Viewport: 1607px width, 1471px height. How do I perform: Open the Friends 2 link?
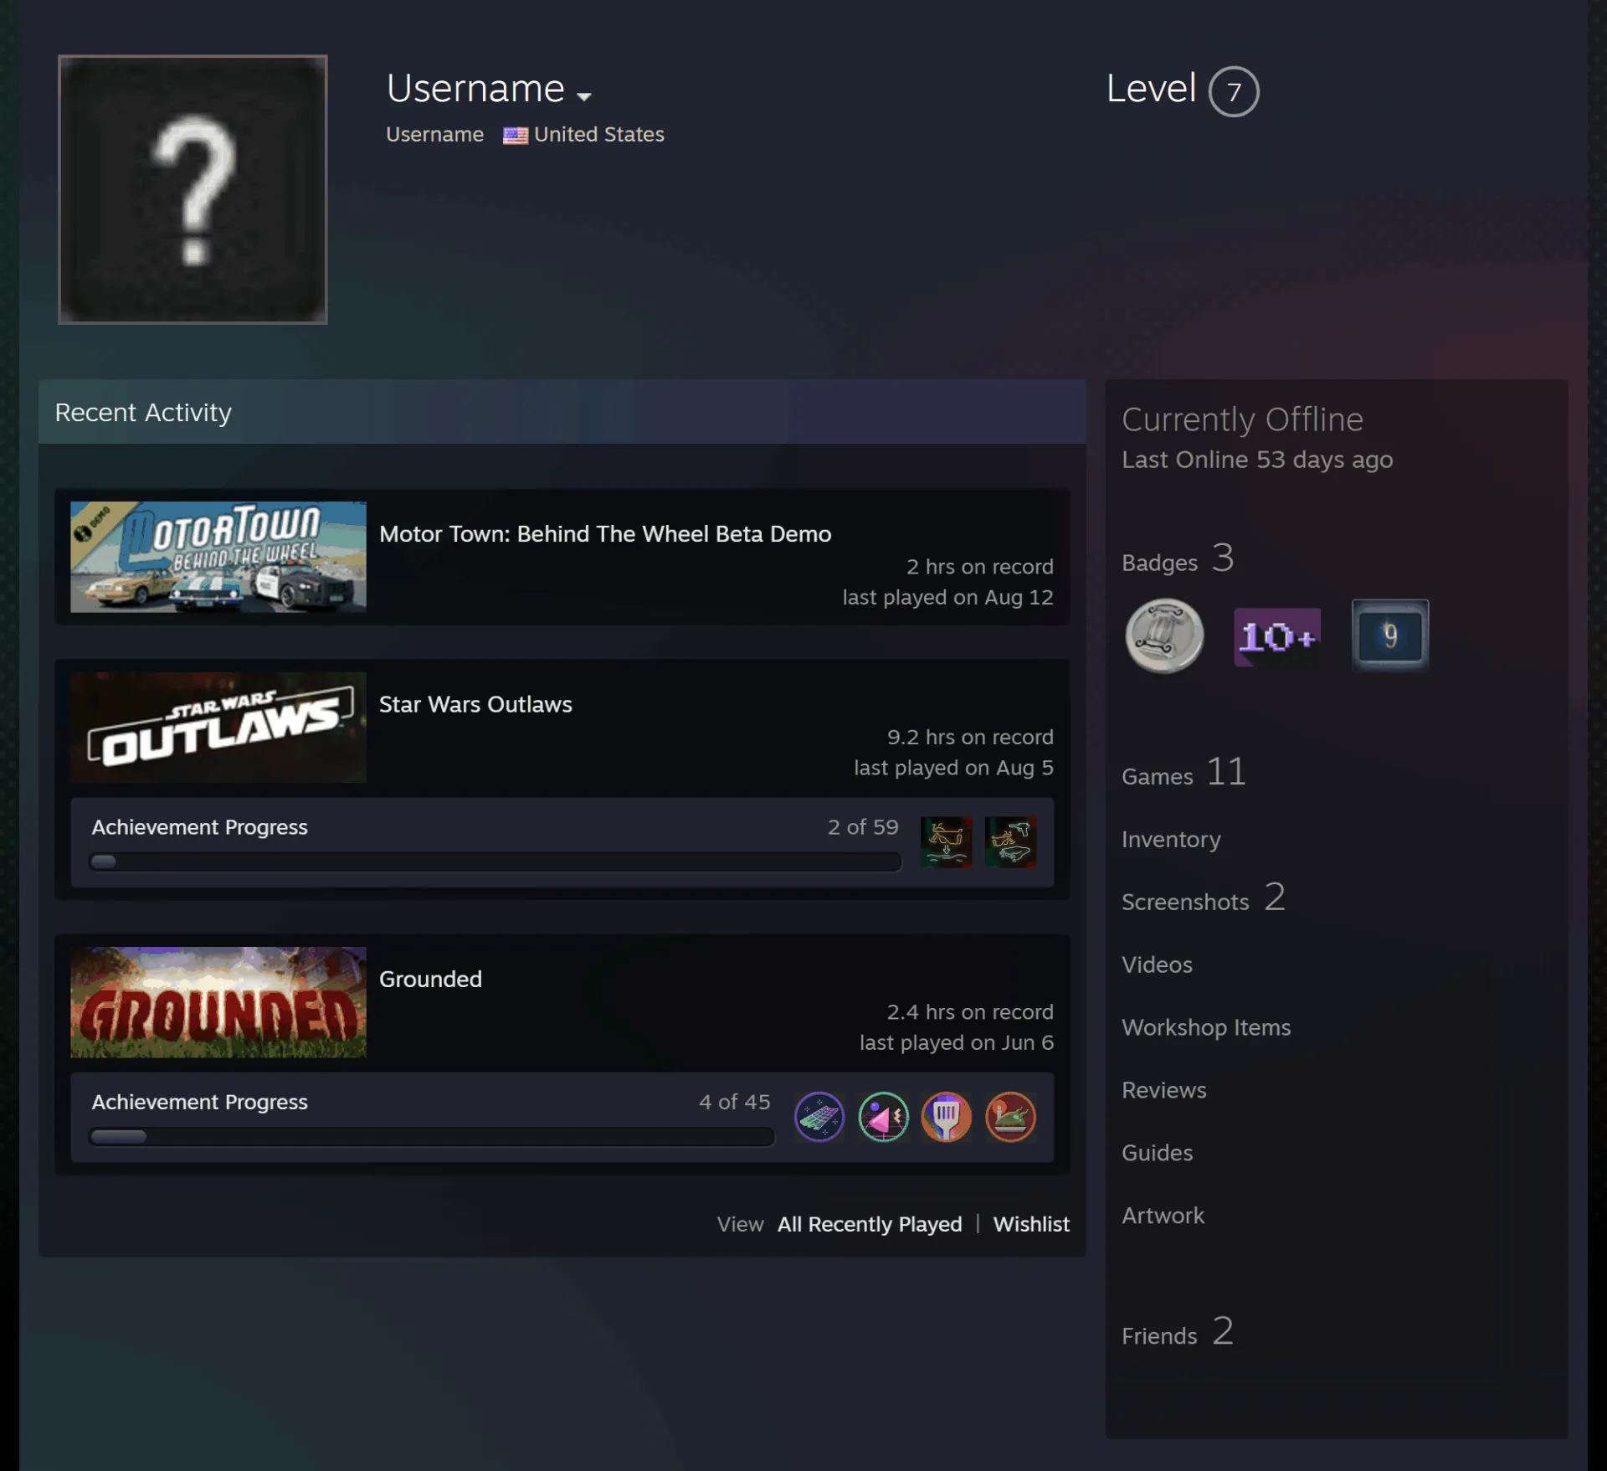click(x=1178, y=1331)
